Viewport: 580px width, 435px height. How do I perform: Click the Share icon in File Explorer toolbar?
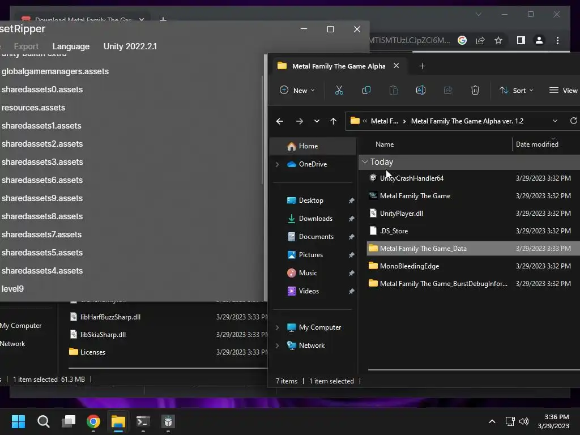point(448,90)
